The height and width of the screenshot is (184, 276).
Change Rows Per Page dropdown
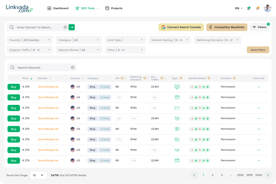click(39, 175)
